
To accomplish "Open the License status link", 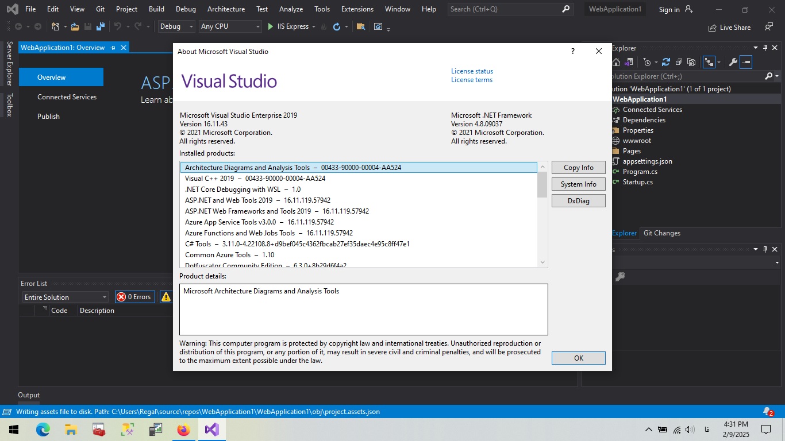I will 472,71.
